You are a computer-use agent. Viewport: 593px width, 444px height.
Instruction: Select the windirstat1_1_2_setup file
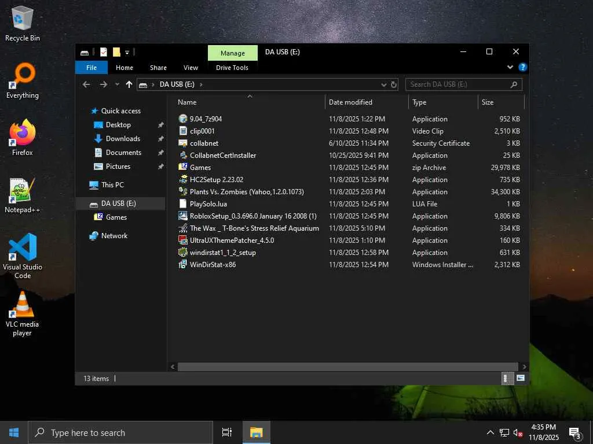[223, 253]
